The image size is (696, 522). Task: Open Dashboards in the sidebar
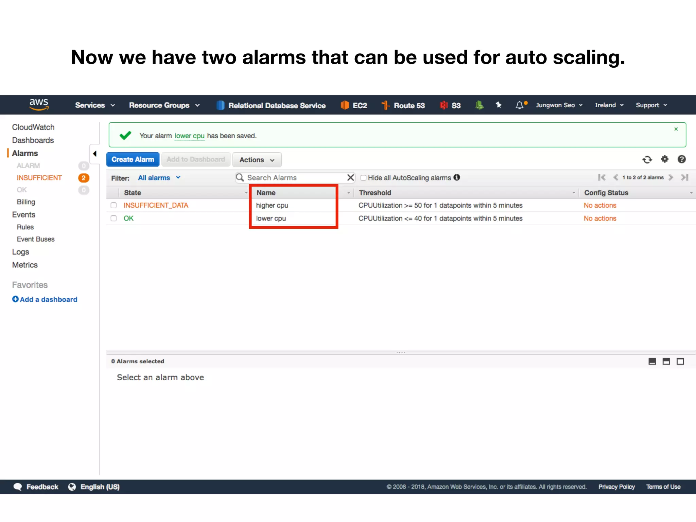pyautogui.click(x=33, y=140)
